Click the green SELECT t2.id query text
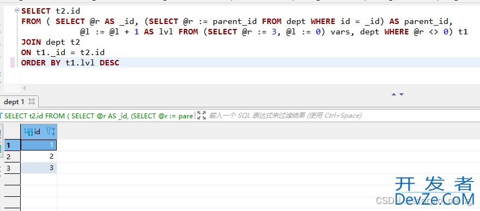The width and height of the screenshot is (480, 211). tap(99, 116)
